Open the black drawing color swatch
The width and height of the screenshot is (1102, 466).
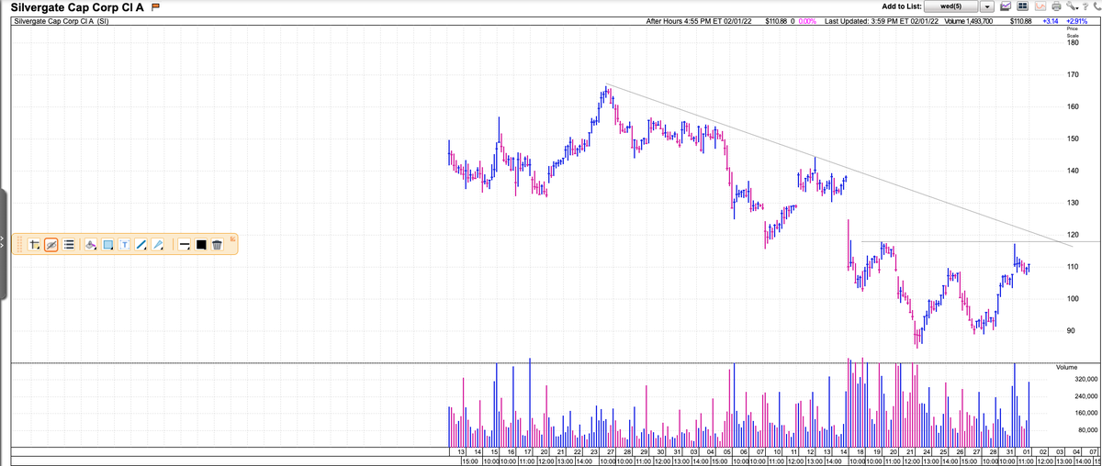click(x=200, y=245)
